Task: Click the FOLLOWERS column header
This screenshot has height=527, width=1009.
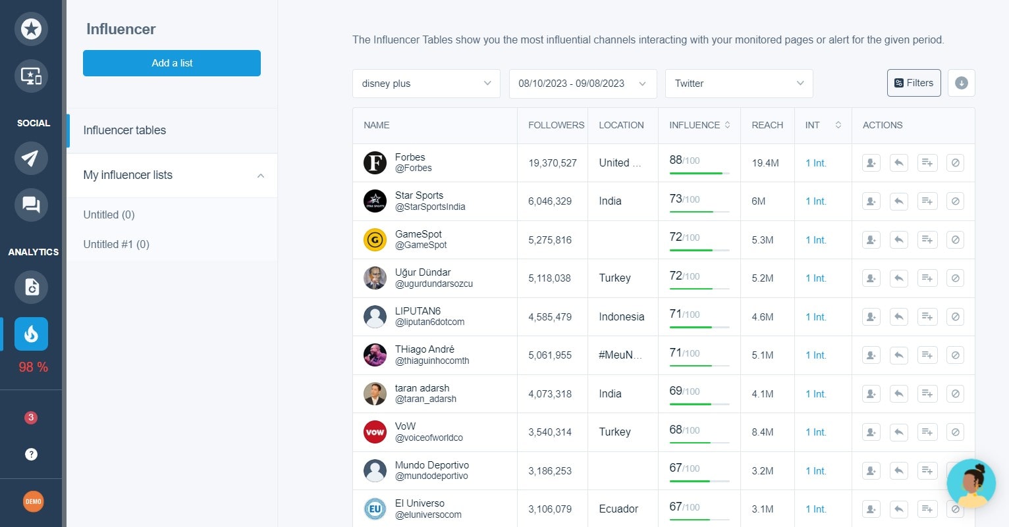Action: click(556, 125)
